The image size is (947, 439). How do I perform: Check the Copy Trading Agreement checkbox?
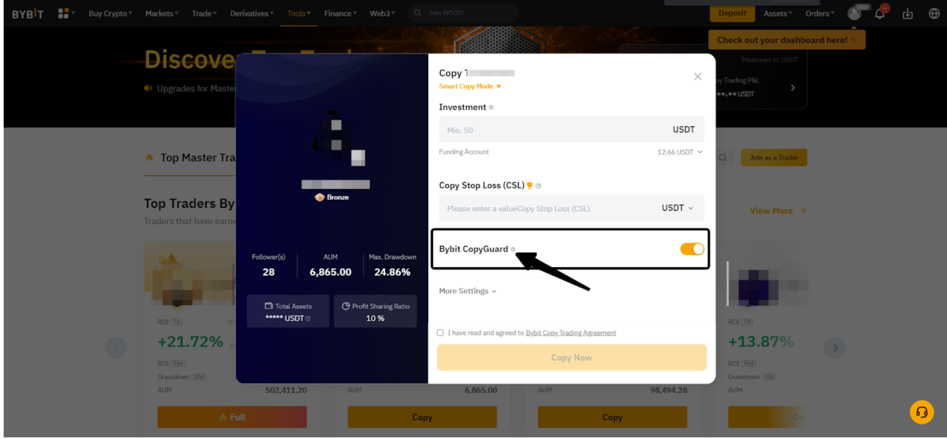click(x=440, y=333)
